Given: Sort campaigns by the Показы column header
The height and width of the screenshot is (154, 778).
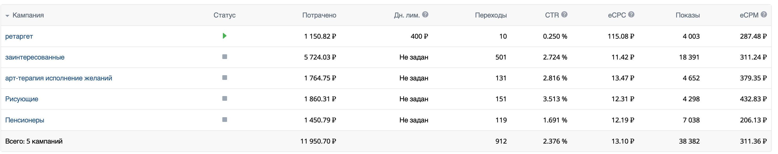Looking at the screenshot, I should point(688,15).
